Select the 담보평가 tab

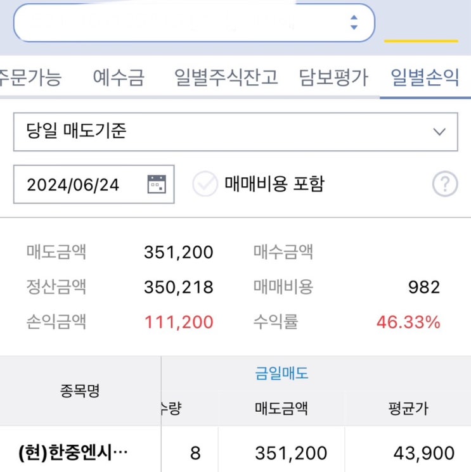tap(333, 78)
